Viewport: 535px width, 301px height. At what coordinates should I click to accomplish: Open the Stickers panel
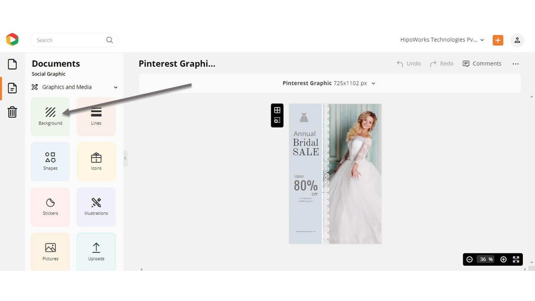click(x=50, y=207)
